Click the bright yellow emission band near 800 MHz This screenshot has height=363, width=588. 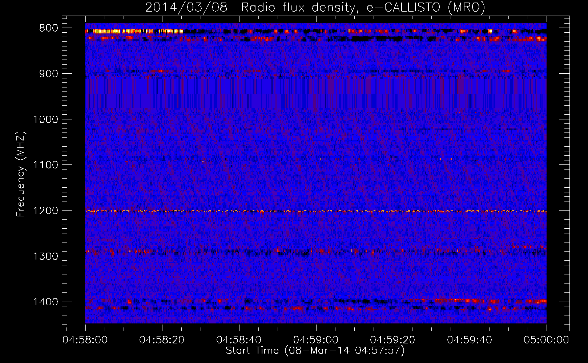click(x=134, y=31)
